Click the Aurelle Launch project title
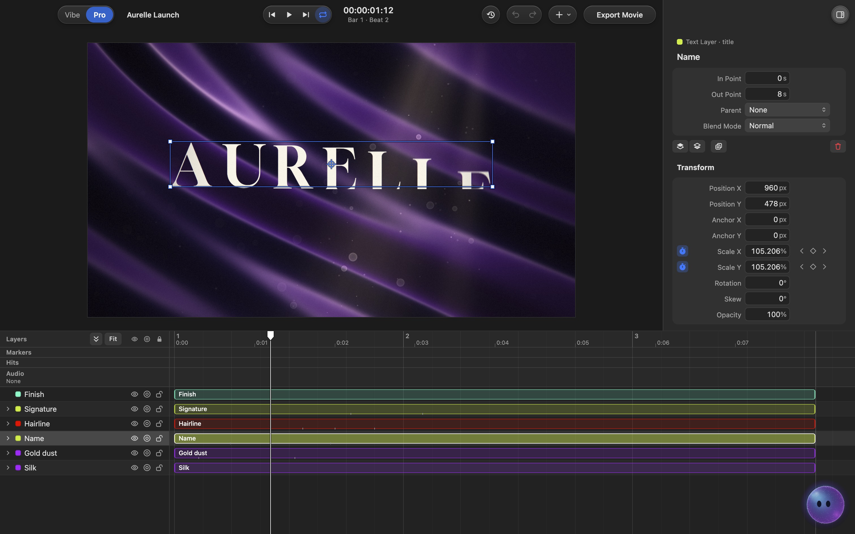Image resolution: width=855 pixels, height=534 pixels. coord(153,15)
